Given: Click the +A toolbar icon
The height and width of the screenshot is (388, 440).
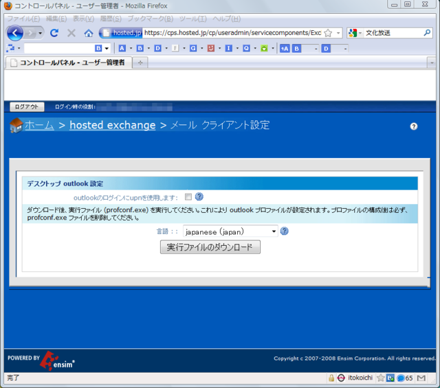Looking at the screenshot, I should 285,49.
